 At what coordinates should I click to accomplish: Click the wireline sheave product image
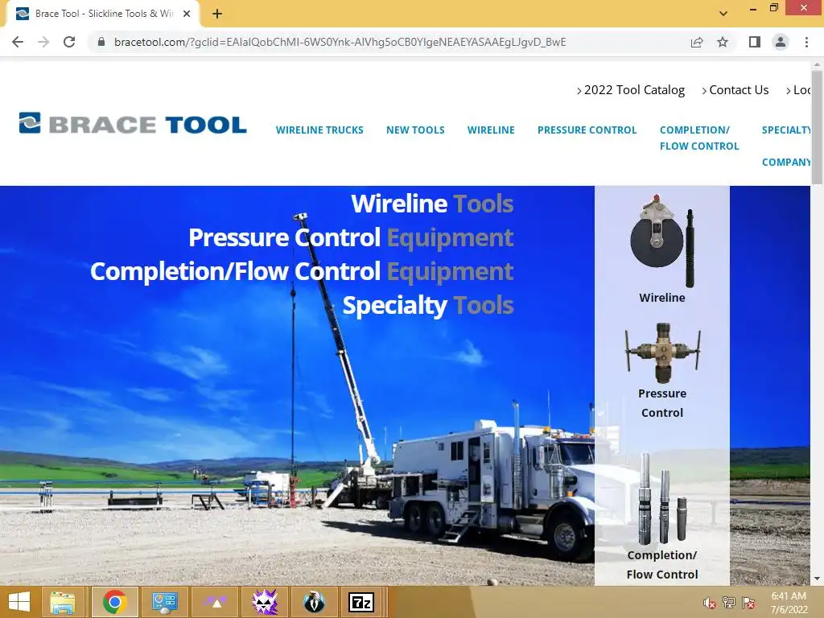pyautogui.click(x=662, y=241)
